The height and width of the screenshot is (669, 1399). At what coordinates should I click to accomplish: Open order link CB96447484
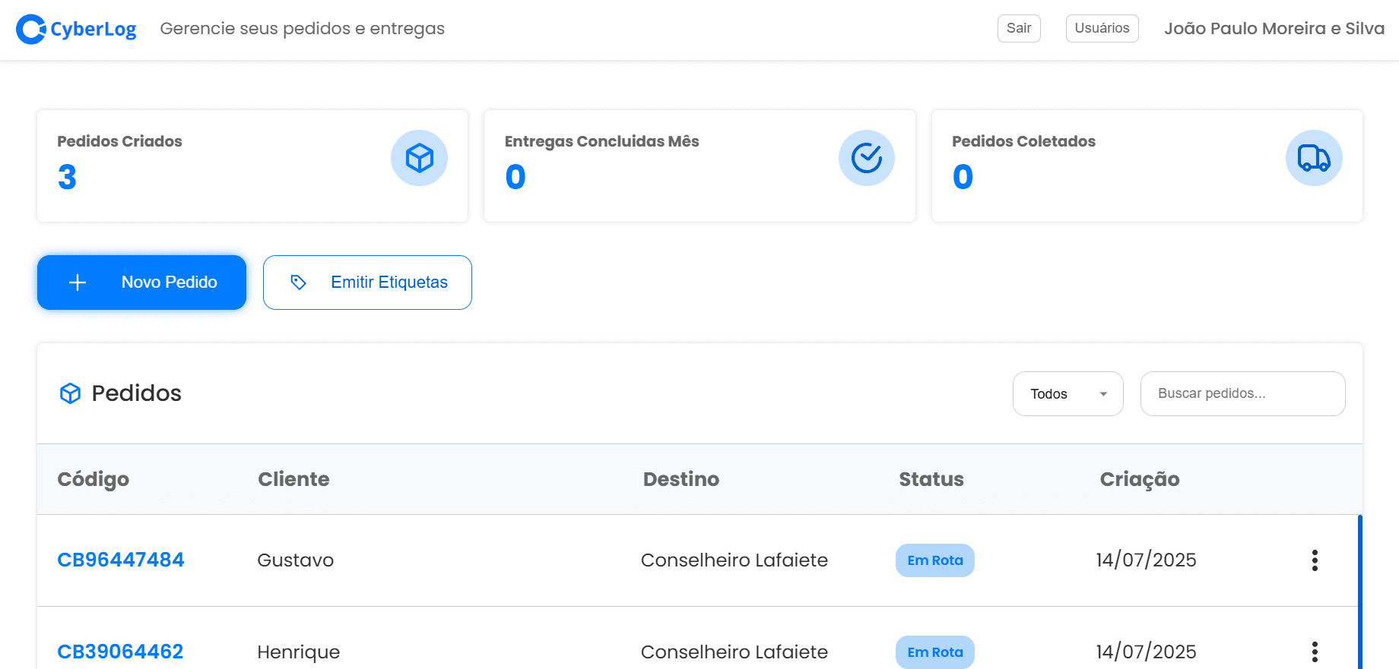pos(121,560)
